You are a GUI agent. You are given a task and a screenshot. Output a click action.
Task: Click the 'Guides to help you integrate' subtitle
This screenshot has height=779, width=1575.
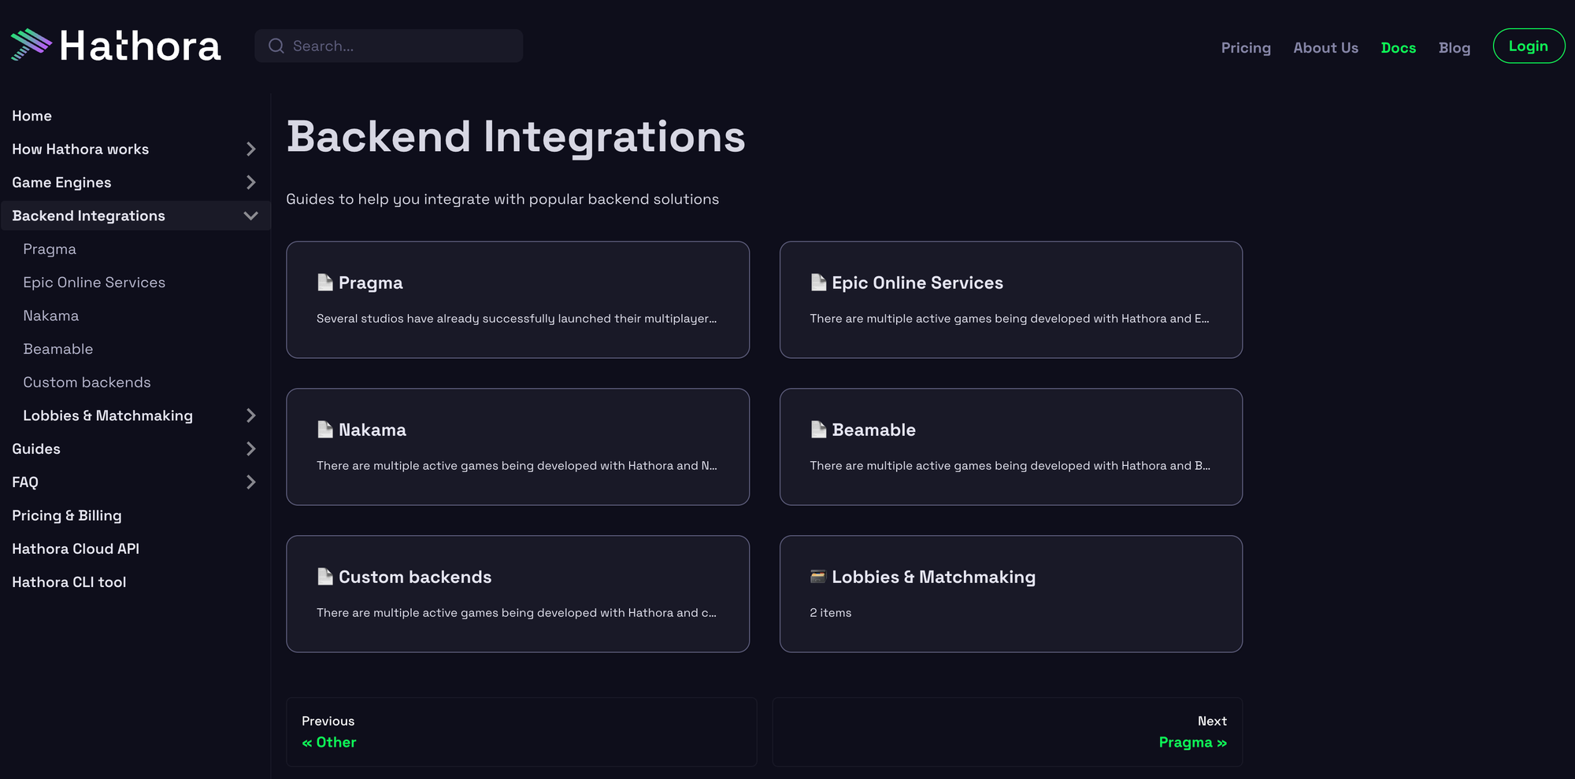point(502,199)
